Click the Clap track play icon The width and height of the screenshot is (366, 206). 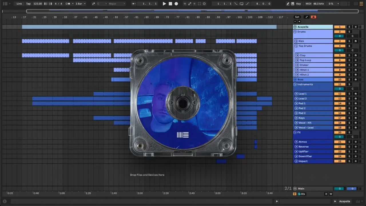pos(297,56)
